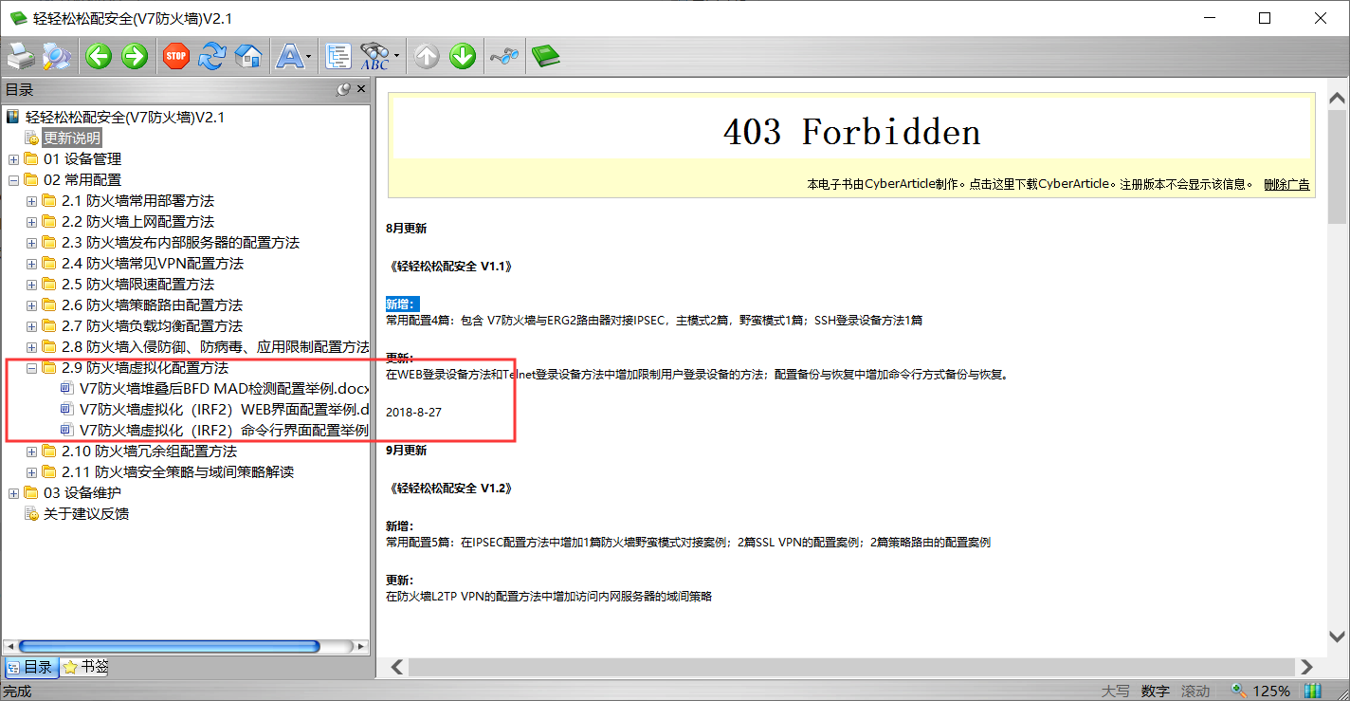Open V7防火墙虚拟化（IRF2）命令行界面配置举例 document
1350x701 pixels.
pos(225,431)
